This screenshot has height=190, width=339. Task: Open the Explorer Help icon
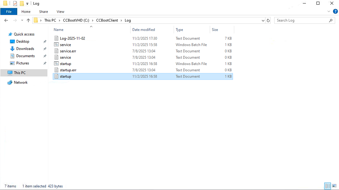[x=335, y=12]
